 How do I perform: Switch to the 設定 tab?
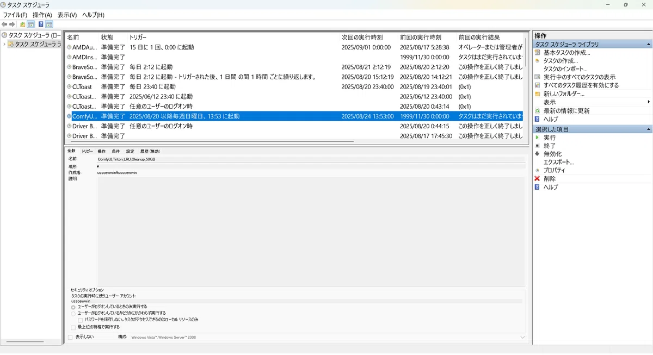point(130,151)
